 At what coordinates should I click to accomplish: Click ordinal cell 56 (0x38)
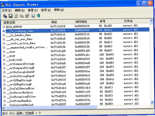(x=105, y=26)
